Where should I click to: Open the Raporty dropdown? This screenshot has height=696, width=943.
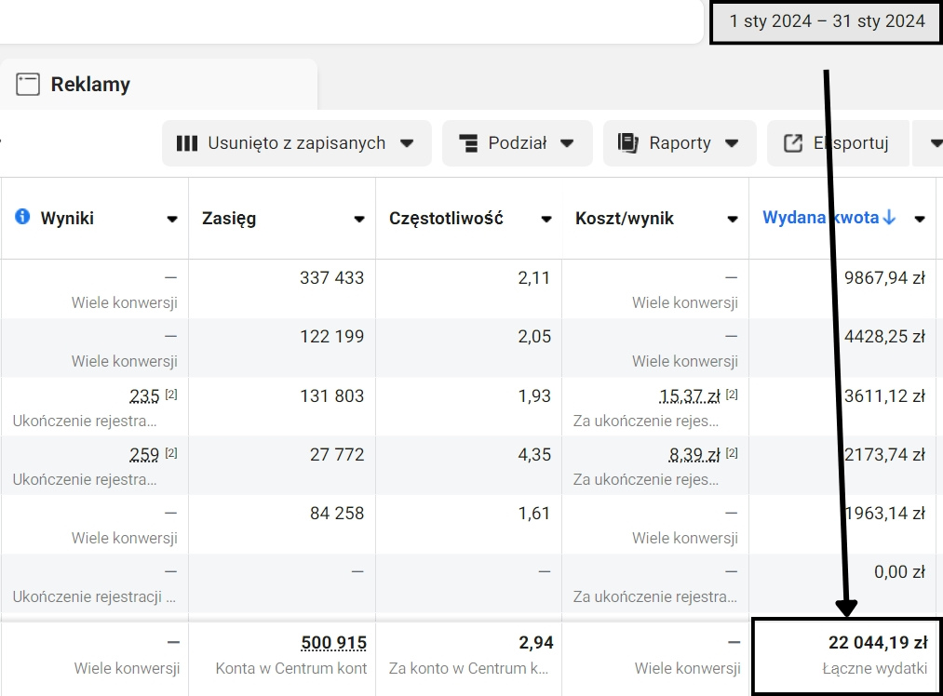click(x=680, y=143)
